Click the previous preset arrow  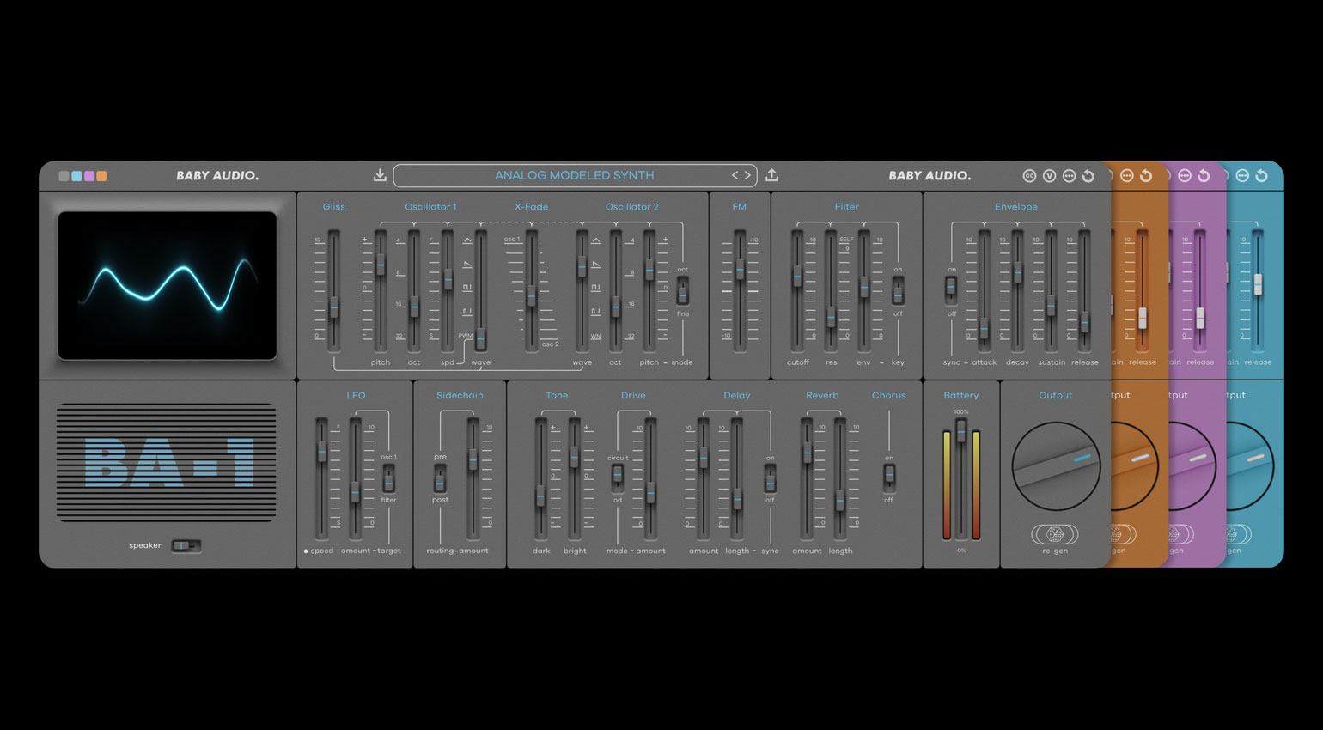[735, 174]
